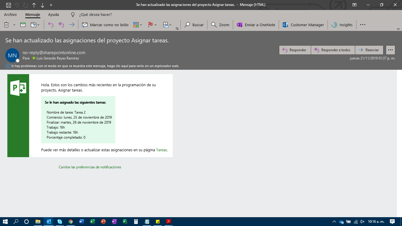Open the envelope quick actions dropdown
402x226 pixels.
167,25
